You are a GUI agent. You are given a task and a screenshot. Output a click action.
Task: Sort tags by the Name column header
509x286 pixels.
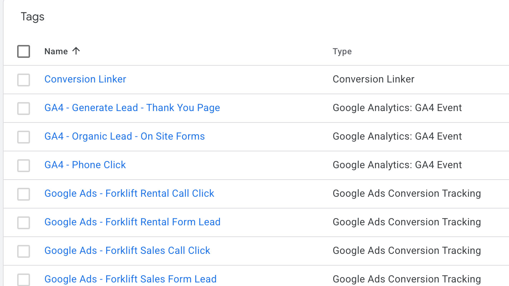click(x=56, y=51)
